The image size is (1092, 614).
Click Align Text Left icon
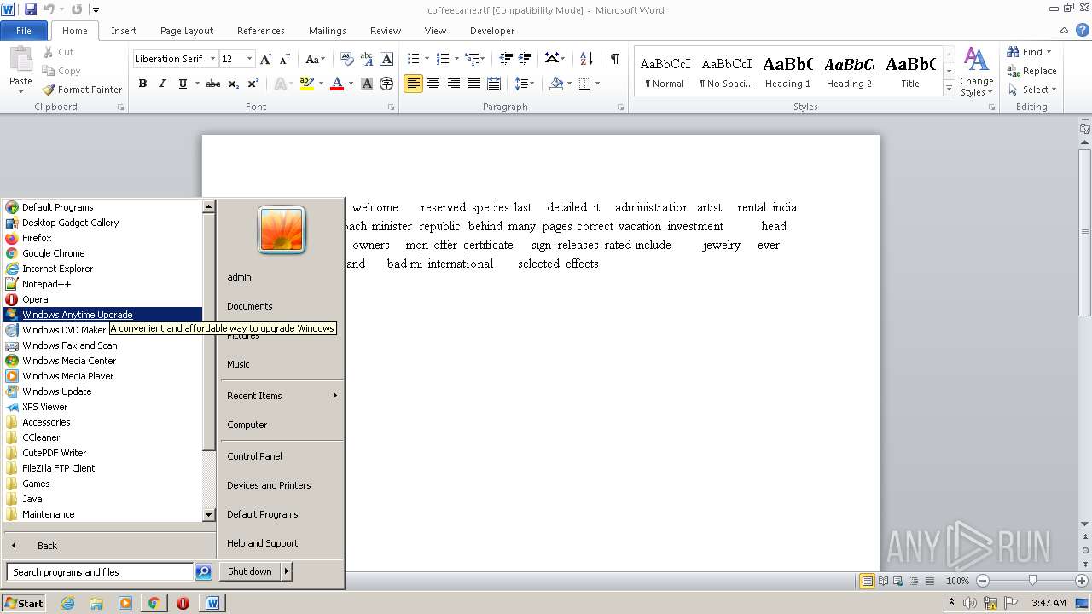[x=413, y=84]
